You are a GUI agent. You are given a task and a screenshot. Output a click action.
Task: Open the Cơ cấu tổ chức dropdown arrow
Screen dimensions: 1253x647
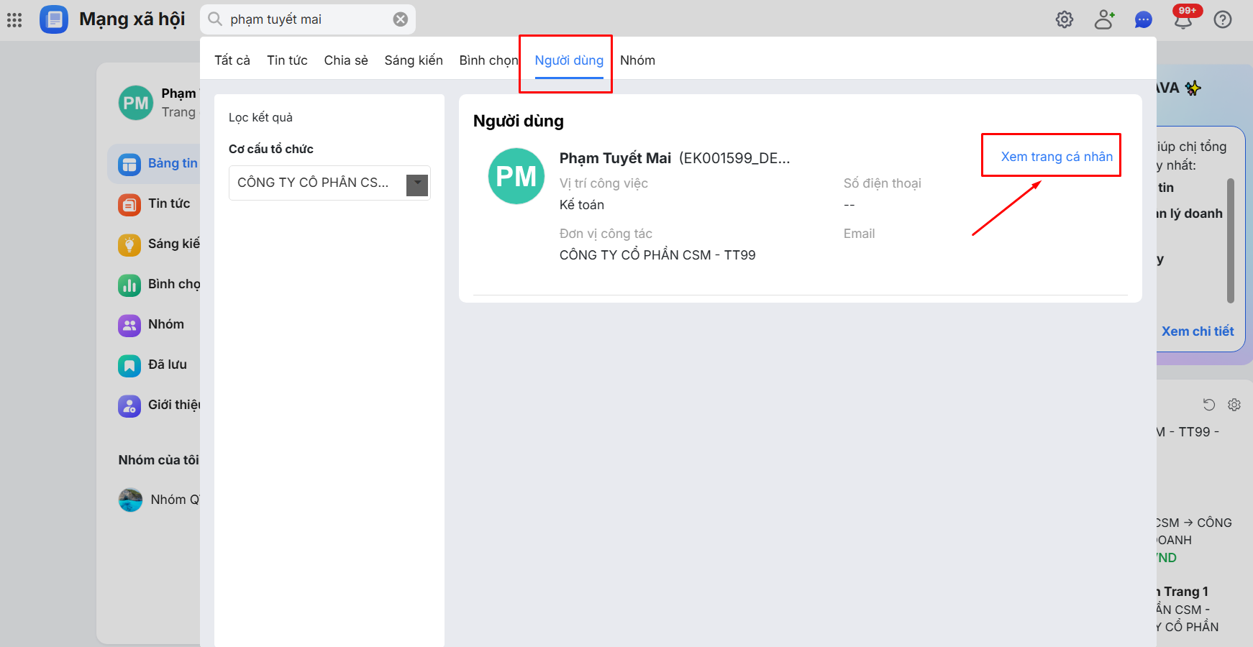coord(417,185)
